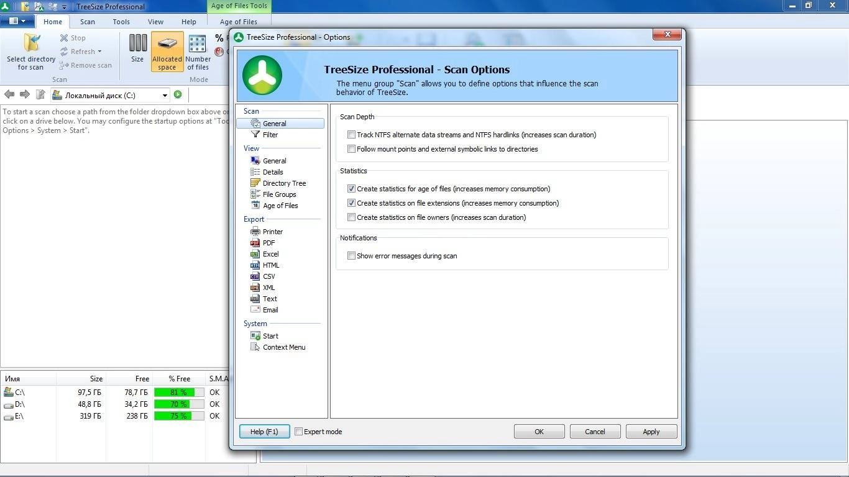Click the C:\ 81 % free bar

click(x=179, y=393)
